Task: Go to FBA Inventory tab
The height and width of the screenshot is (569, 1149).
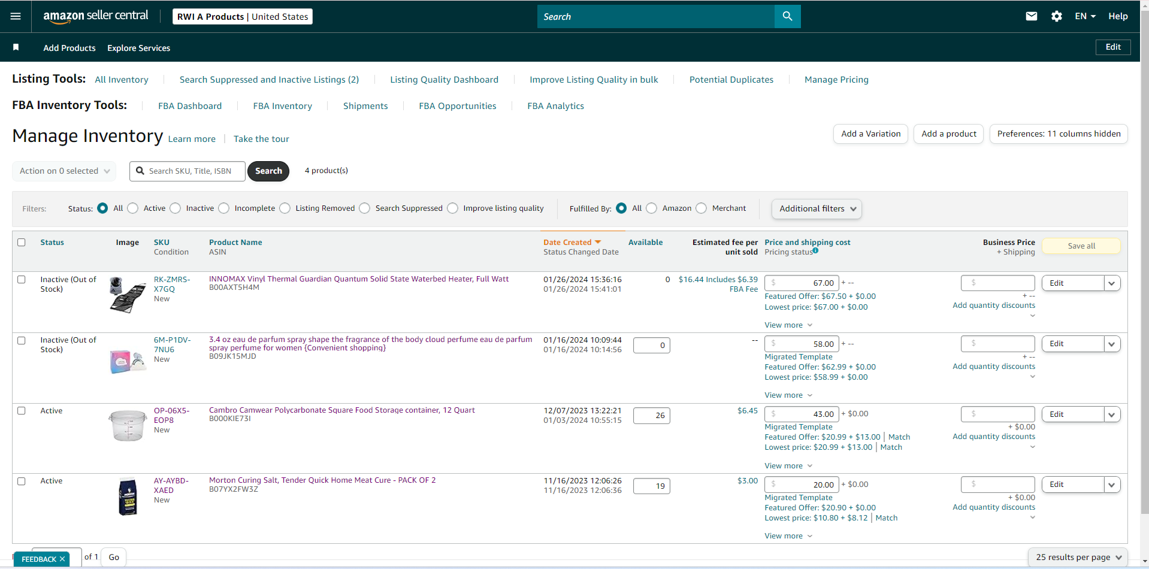Action: click(282, 106)
